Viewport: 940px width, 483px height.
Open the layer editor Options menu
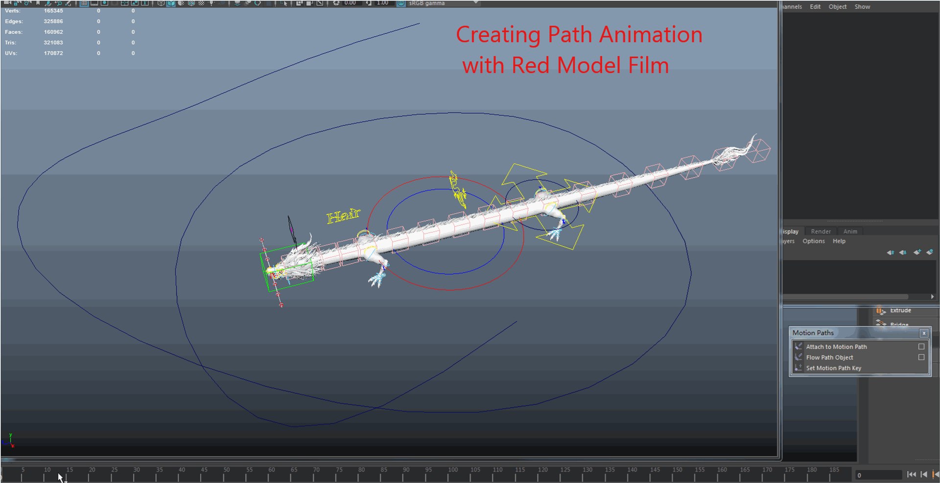[813, 241]
